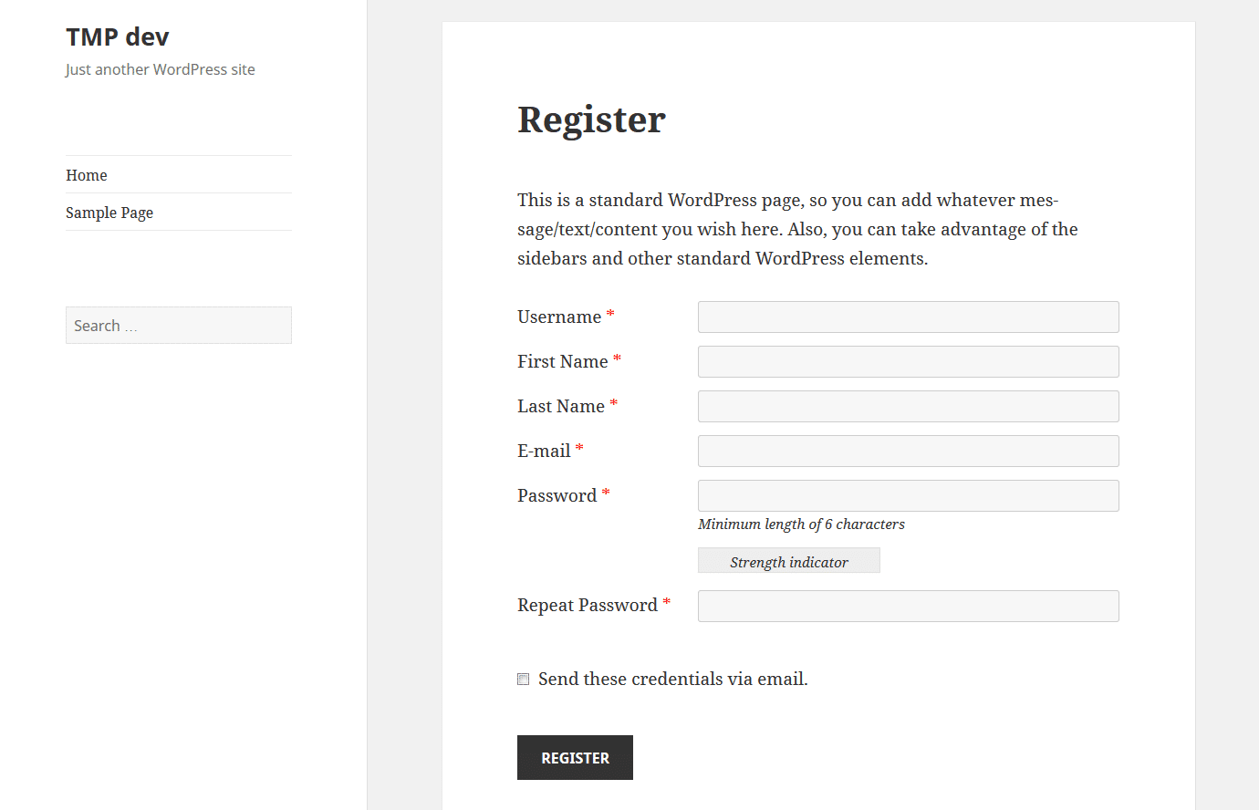The width and height of the screenshot is (1259, 810).
Task: Focus the Username input field
Action: point(908,317)
